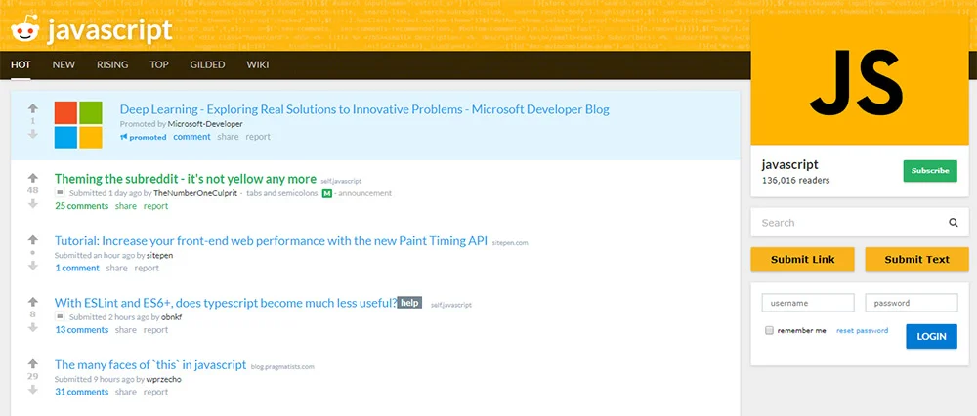Viewport: 977px width, 416px height.
Task: Click the '136,016 readers' text
Action: point(795,180)
